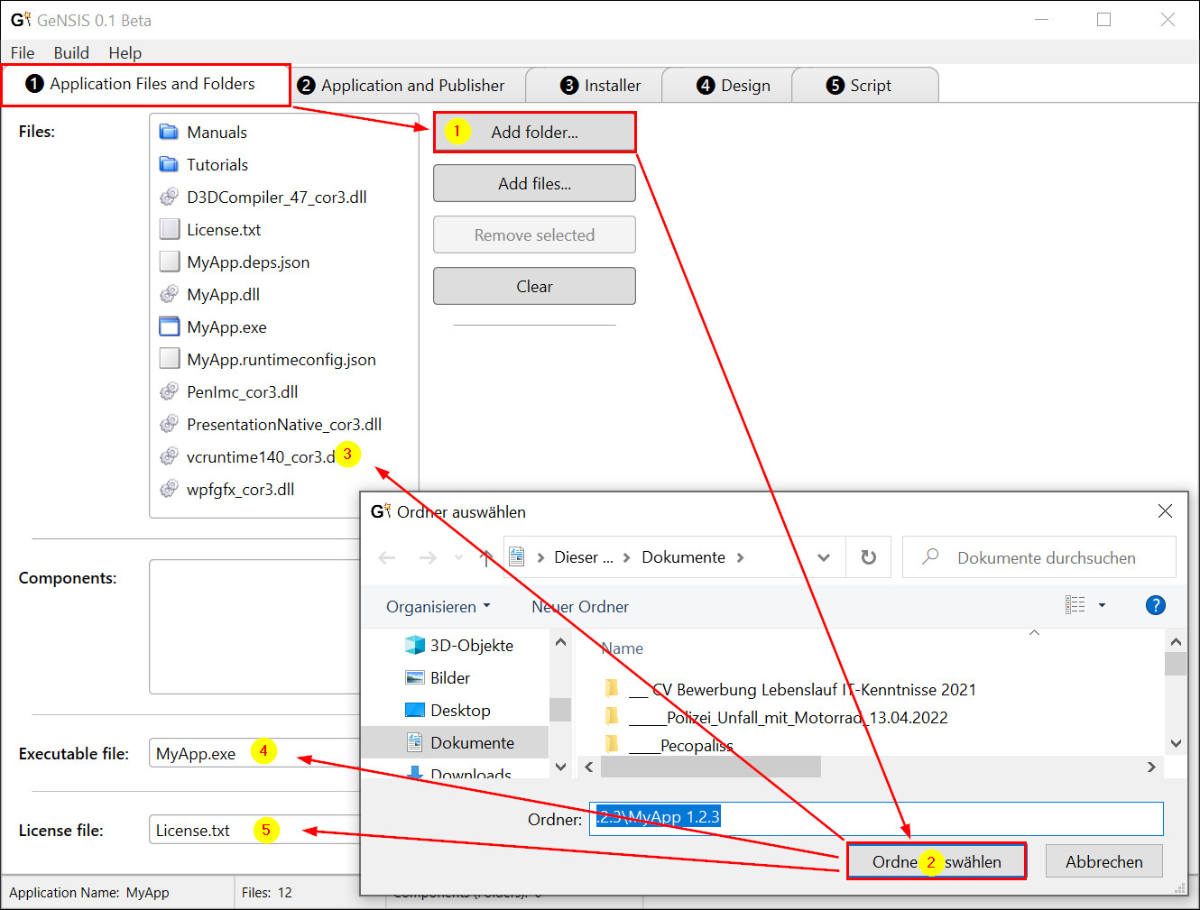Click the Polizei_Unfall folder icon
Viewport: 1200px width, 910px height.
coord(612,717)
